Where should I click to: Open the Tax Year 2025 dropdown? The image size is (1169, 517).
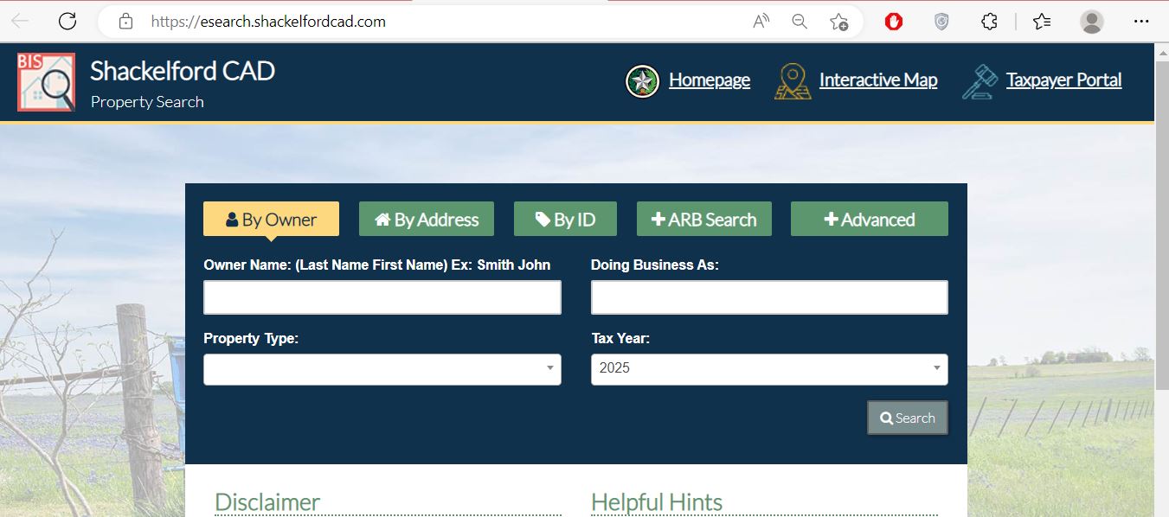[769, 369]
